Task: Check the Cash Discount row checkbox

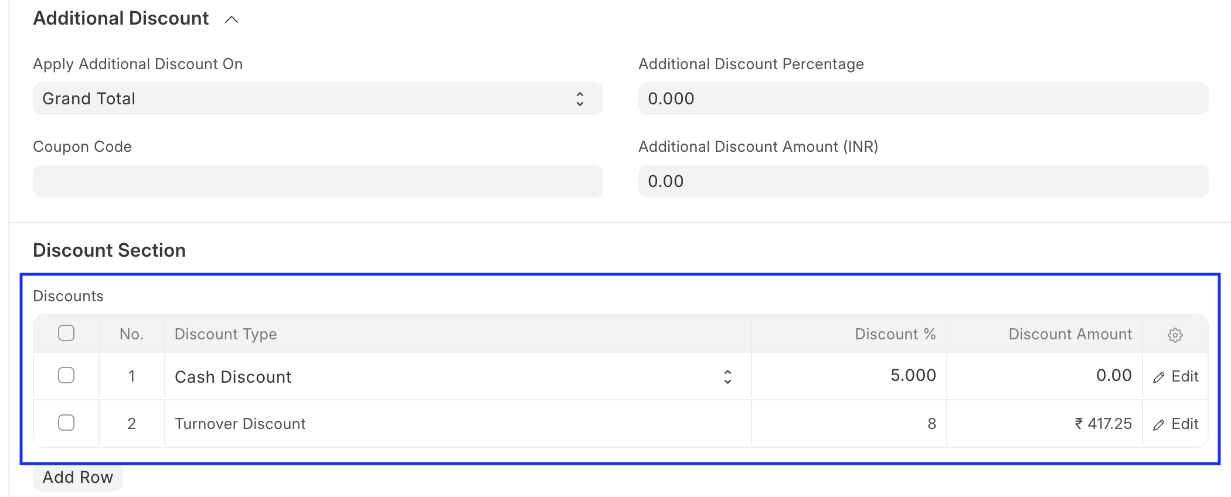Action: 66,375
